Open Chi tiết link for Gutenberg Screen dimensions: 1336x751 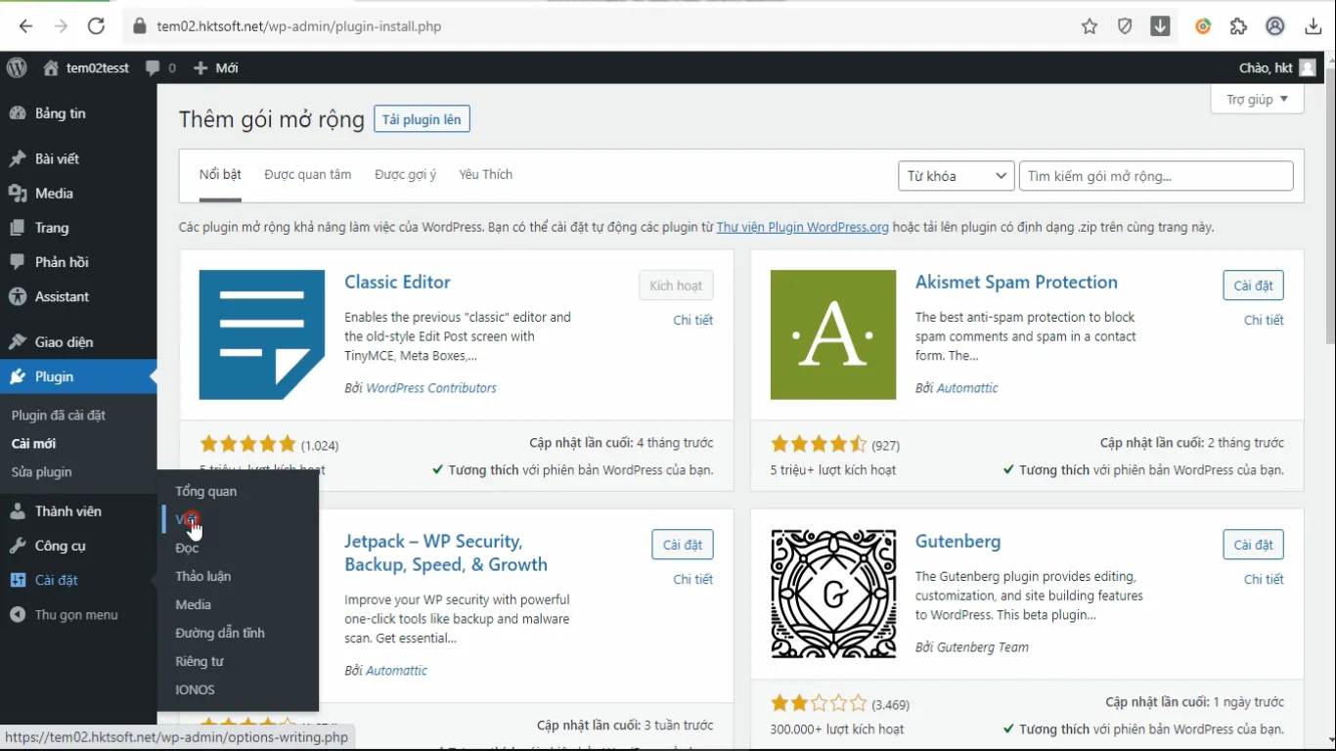click(1264, 579)
